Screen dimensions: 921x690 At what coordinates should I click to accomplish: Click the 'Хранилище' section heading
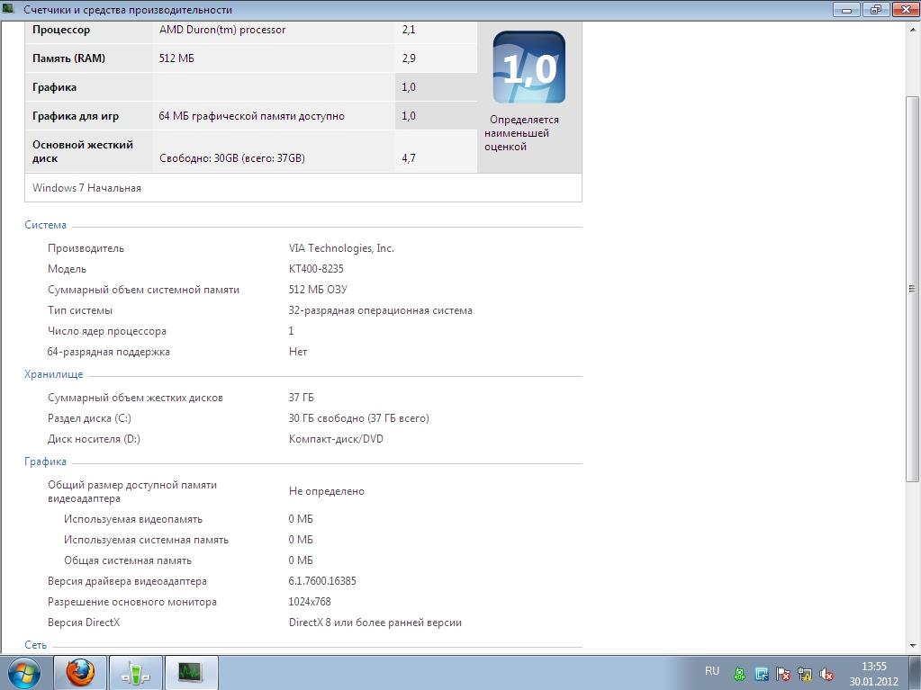(53, 373)
